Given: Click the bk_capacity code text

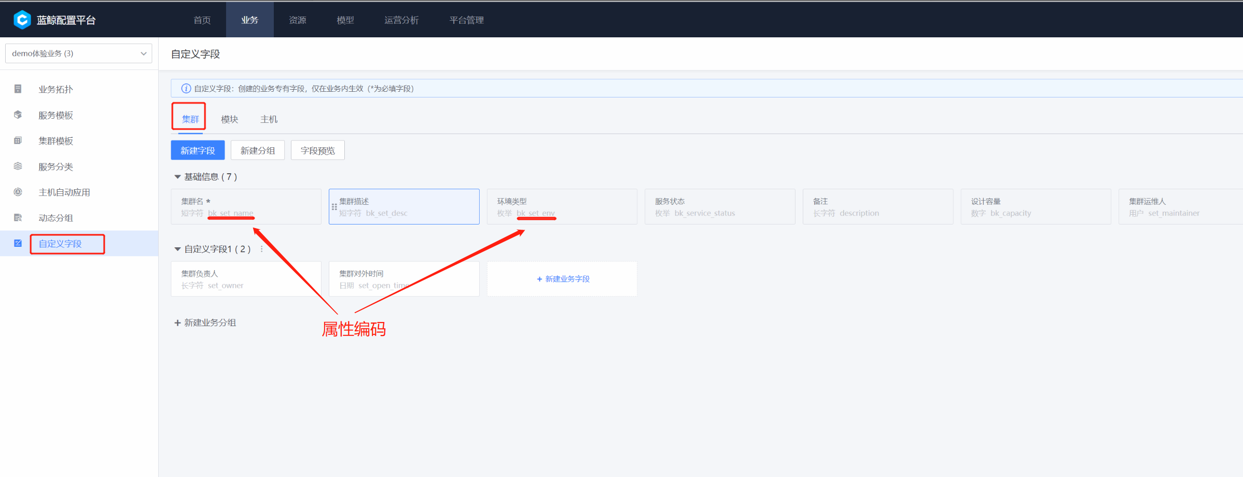Looking at the screenshot, I should pos(1011,213).
